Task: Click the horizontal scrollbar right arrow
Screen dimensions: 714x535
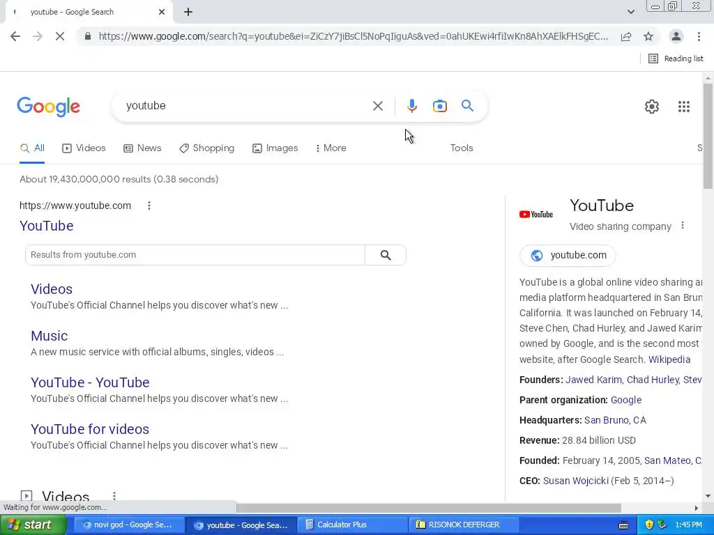Action: pos(697,508)
